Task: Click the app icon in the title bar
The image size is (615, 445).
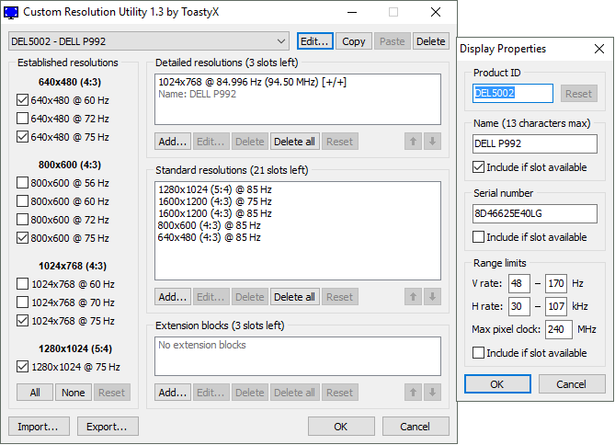Action: click(12, 12)
